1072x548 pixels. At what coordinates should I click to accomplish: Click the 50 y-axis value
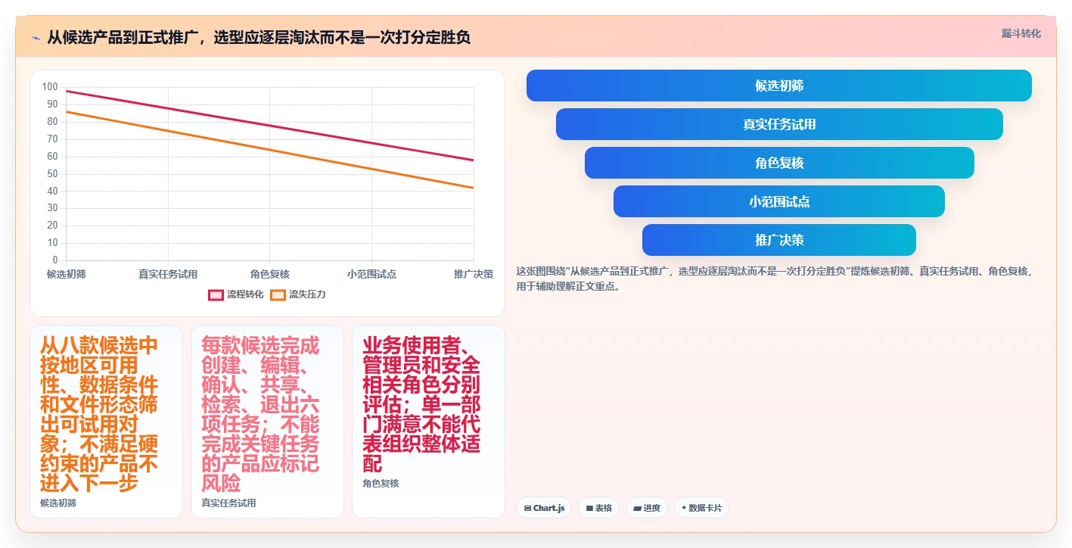coord(52,173)
